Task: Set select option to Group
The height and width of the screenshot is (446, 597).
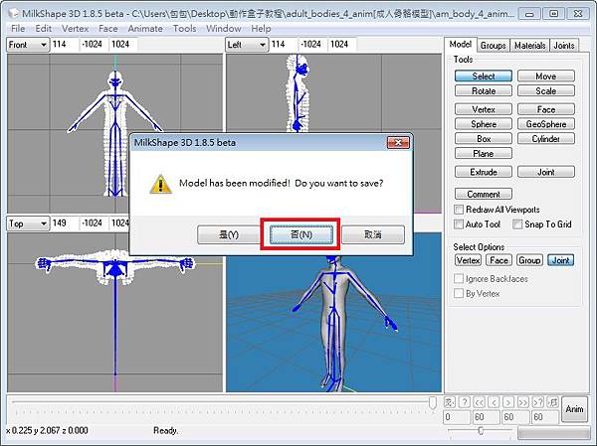Action: pos(529,260)
